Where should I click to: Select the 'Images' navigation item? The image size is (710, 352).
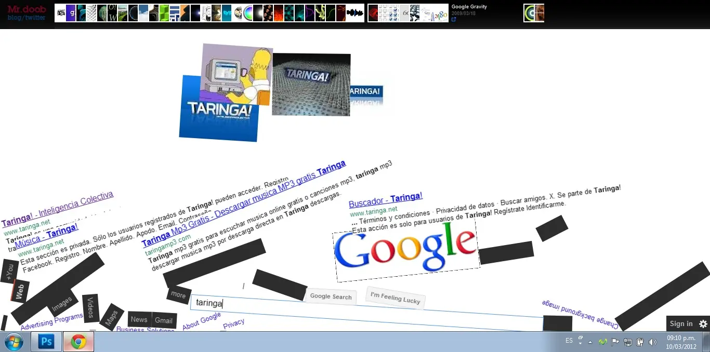tap(62, 303)
